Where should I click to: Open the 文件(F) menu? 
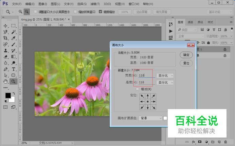17,4
